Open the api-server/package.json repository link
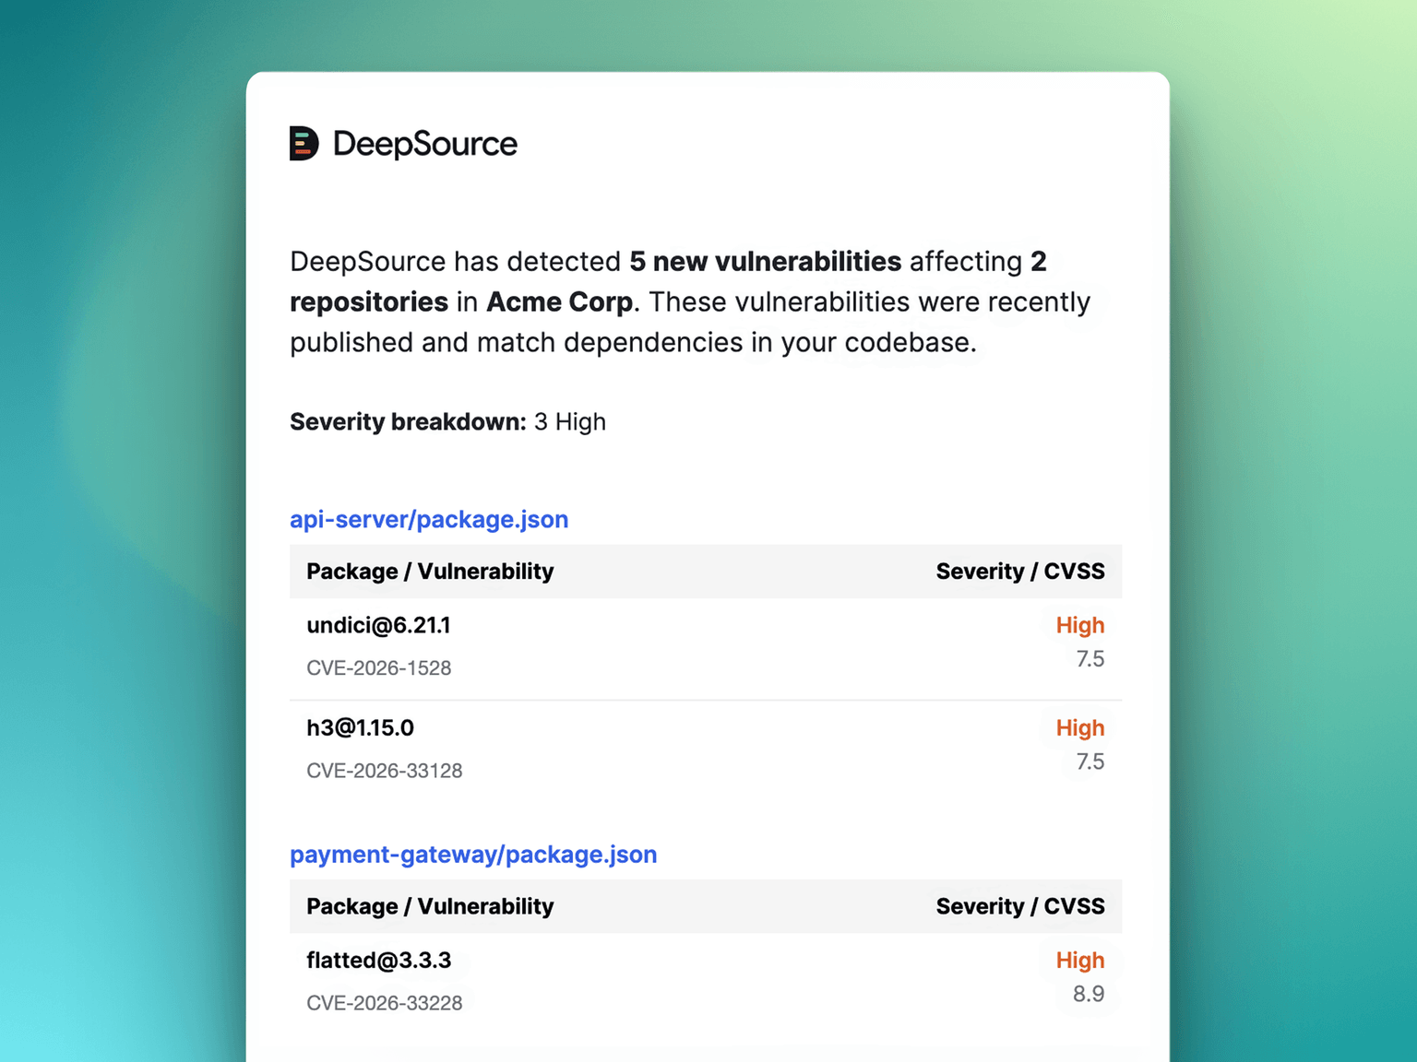The image size is (1417, 1062). point(429,519)
